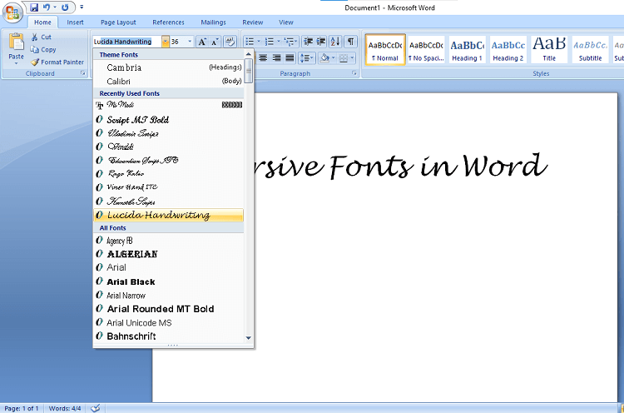624x413 pixels.
Task: Activate Format Painter
Action: point(57,62)
